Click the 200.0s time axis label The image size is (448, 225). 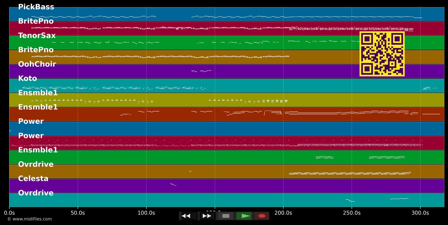tap(283, 213)
